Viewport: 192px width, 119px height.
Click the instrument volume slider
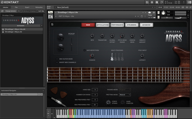(180, 18)
